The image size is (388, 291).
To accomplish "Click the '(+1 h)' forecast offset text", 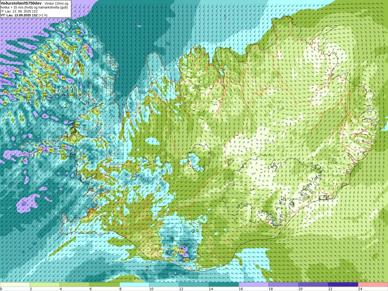I will pyautogui.click(x=43, y=15).
